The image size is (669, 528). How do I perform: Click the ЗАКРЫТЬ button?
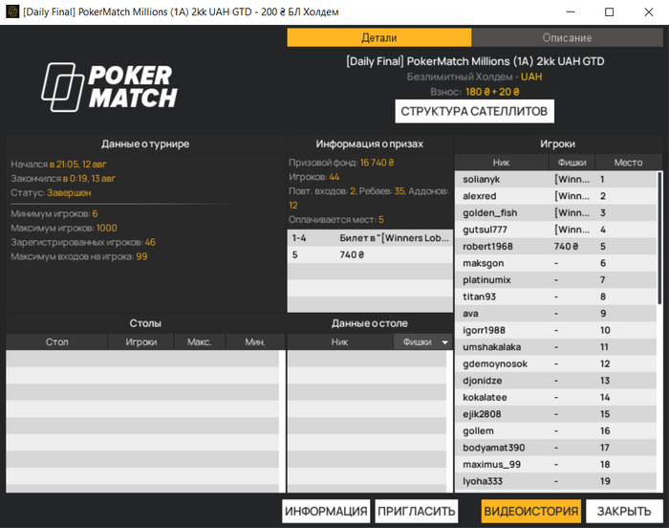pyautogui.click(x=624, y=511)
